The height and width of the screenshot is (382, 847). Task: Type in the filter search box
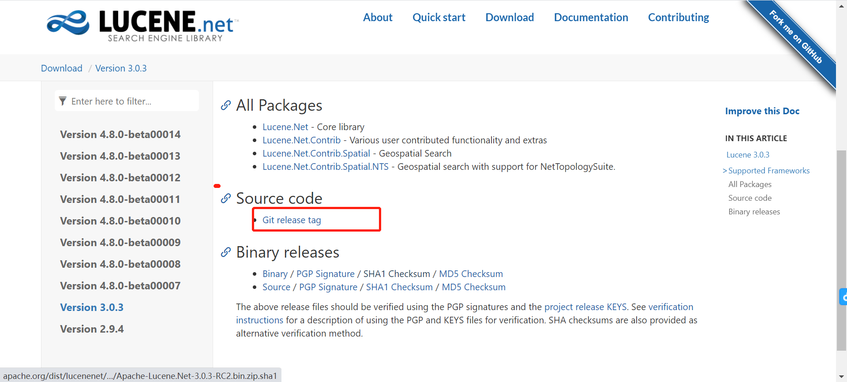point(132,101)
